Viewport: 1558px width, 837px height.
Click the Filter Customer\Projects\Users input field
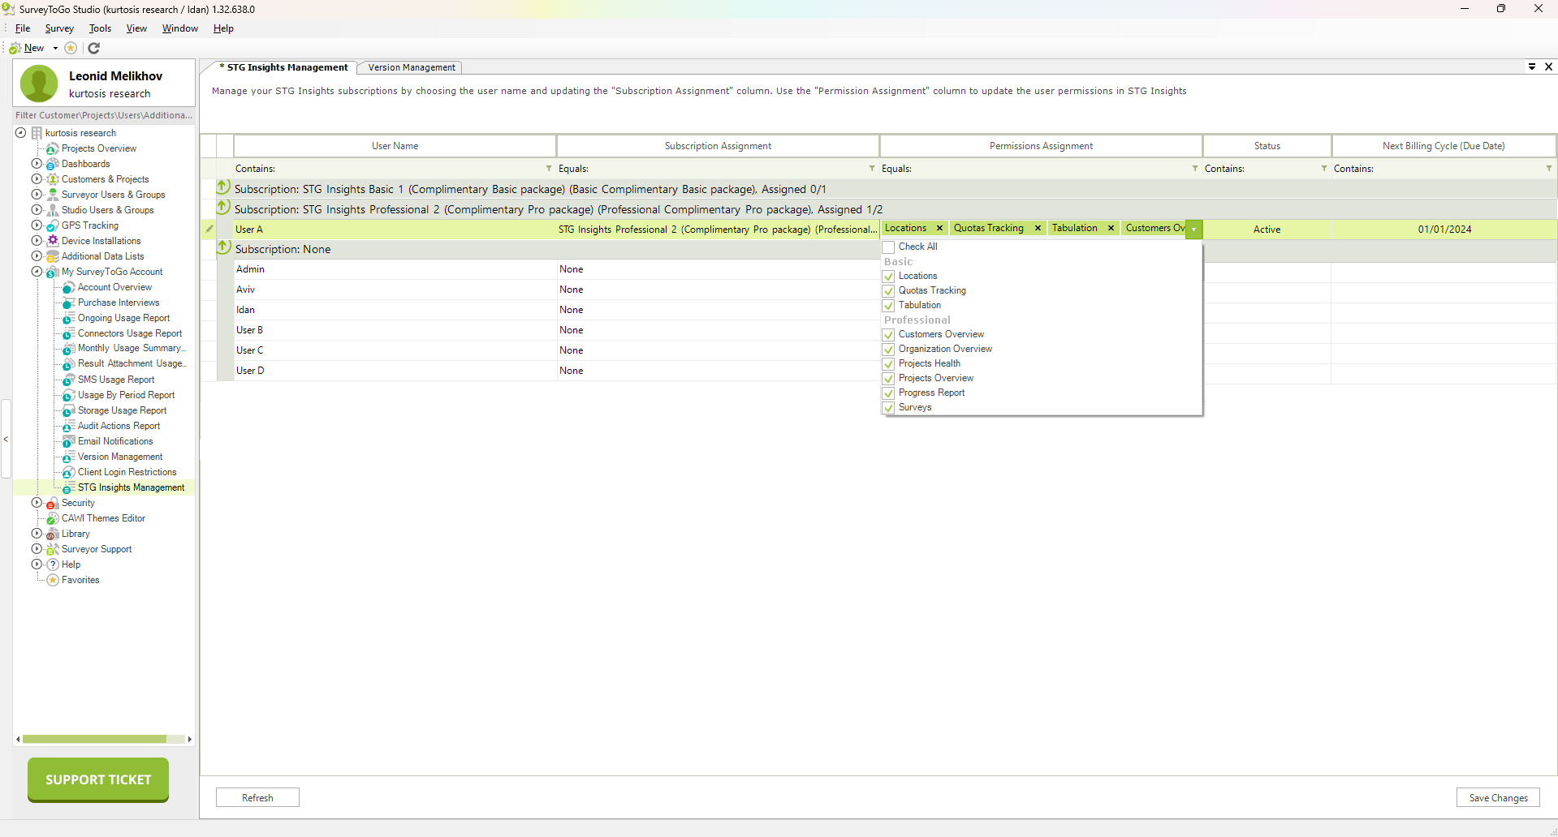coord(104,115)
